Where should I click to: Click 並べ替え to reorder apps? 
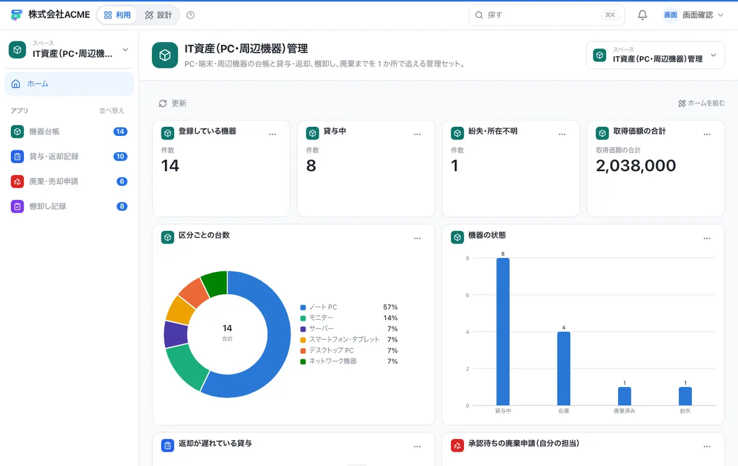[x=112, y=111]
